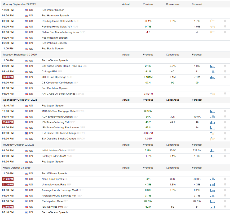Set alert bell for API Crude Oil Stock Change
The height and width of the screenshot is (215, 233).
tap(225, 94)
